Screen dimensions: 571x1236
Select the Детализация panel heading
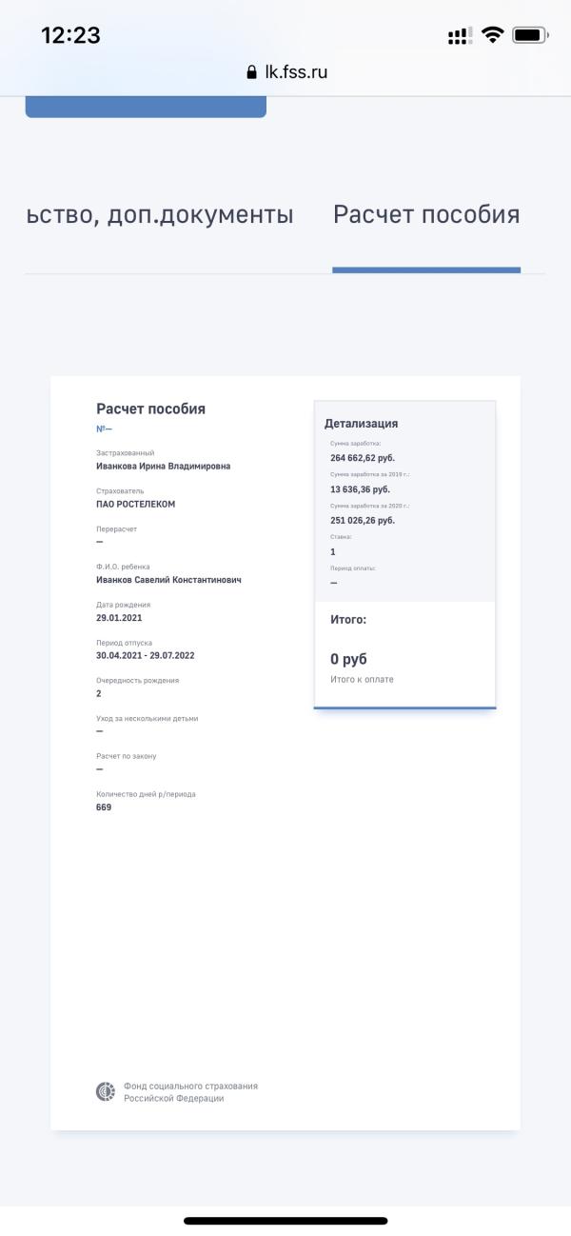(361, 424)
